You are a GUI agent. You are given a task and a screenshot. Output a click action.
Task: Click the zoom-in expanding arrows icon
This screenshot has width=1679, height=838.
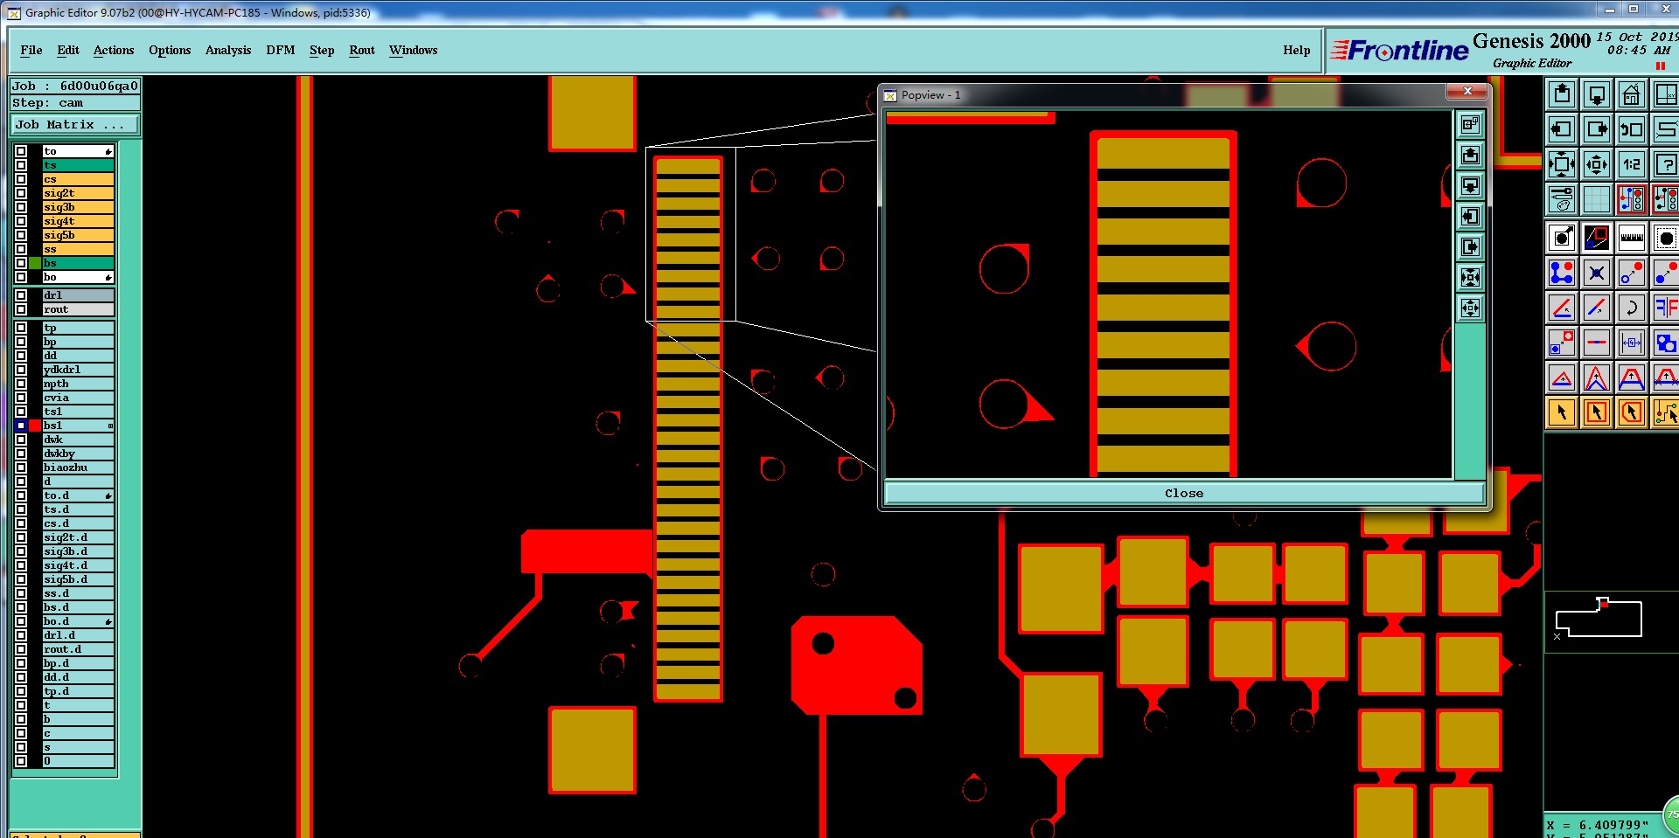(1562, 164)
